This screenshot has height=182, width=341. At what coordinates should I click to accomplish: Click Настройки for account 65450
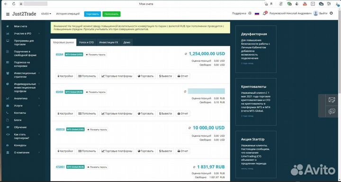coord(65,114)
